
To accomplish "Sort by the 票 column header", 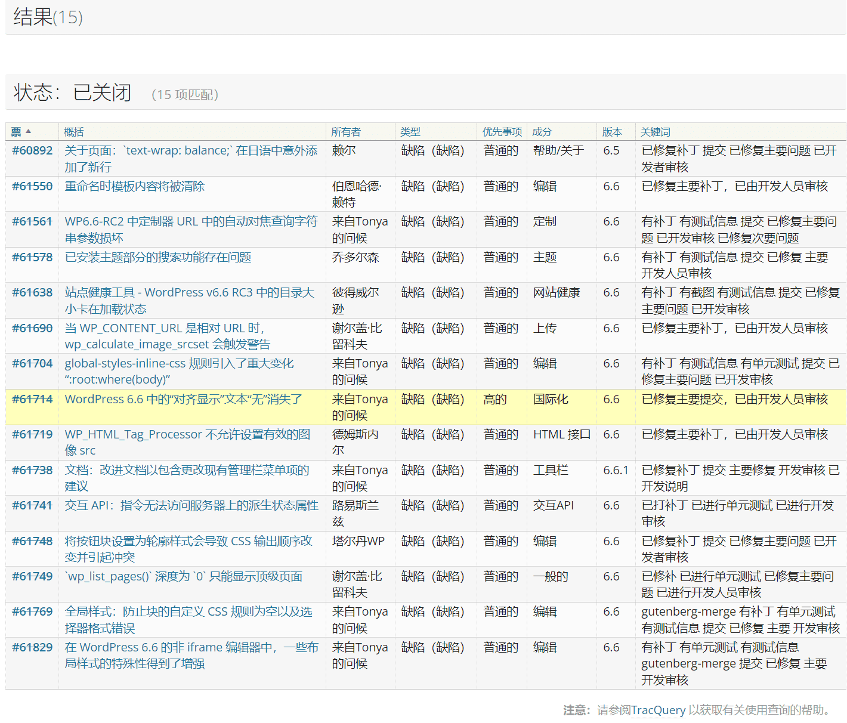I will pos(16,132).
